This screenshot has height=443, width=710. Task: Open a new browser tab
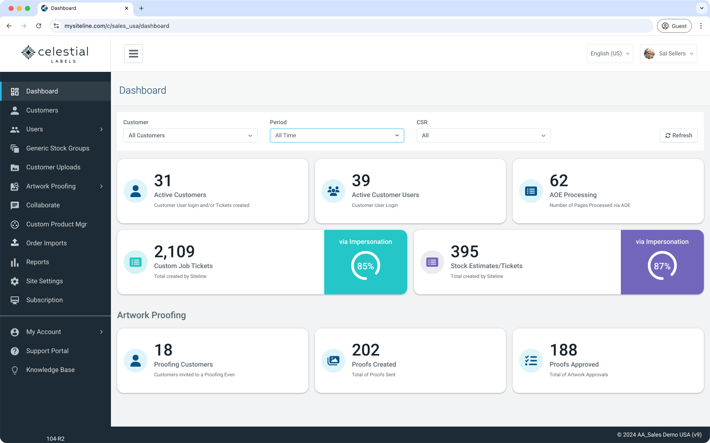pos(141,8)
